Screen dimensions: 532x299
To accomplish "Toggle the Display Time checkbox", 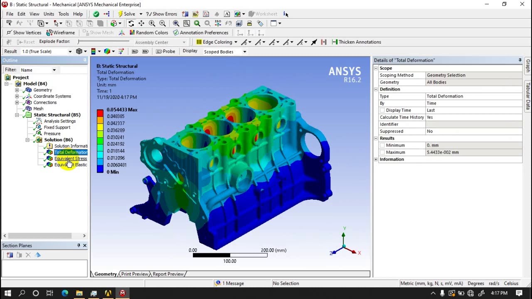I will [382, 110].
